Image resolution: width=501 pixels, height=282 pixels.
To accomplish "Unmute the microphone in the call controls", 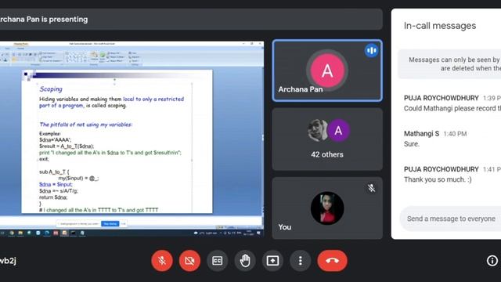I will coord(162,261).
